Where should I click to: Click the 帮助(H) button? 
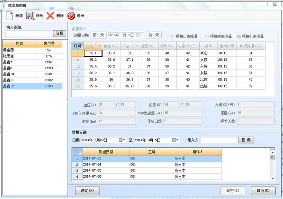pyautogui.click(x=87, y=191)
